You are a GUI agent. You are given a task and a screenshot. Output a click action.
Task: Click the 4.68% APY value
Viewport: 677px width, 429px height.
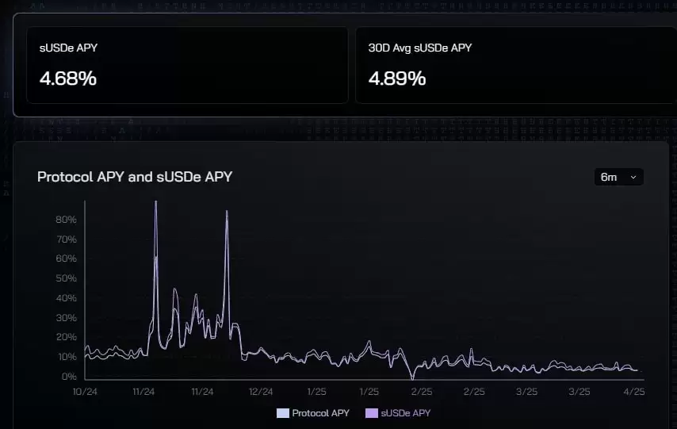coord(67,78)
